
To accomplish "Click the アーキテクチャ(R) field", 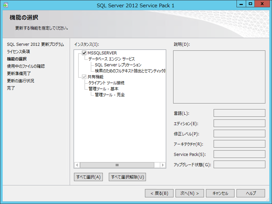I will coord(239,144).
